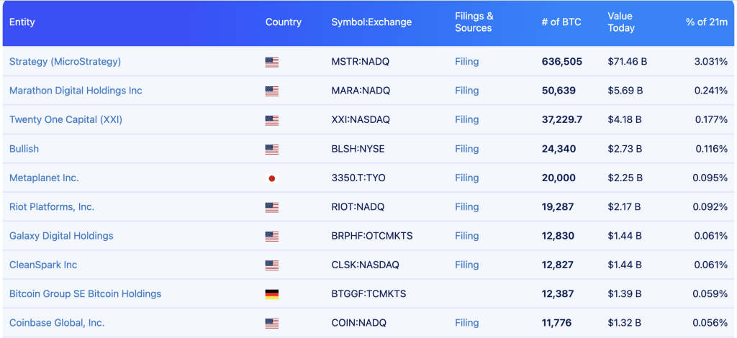Click the US flag in CleanSpark row
Image resolution: width=737 pixels, height=338 pixels.
point(271,265)
